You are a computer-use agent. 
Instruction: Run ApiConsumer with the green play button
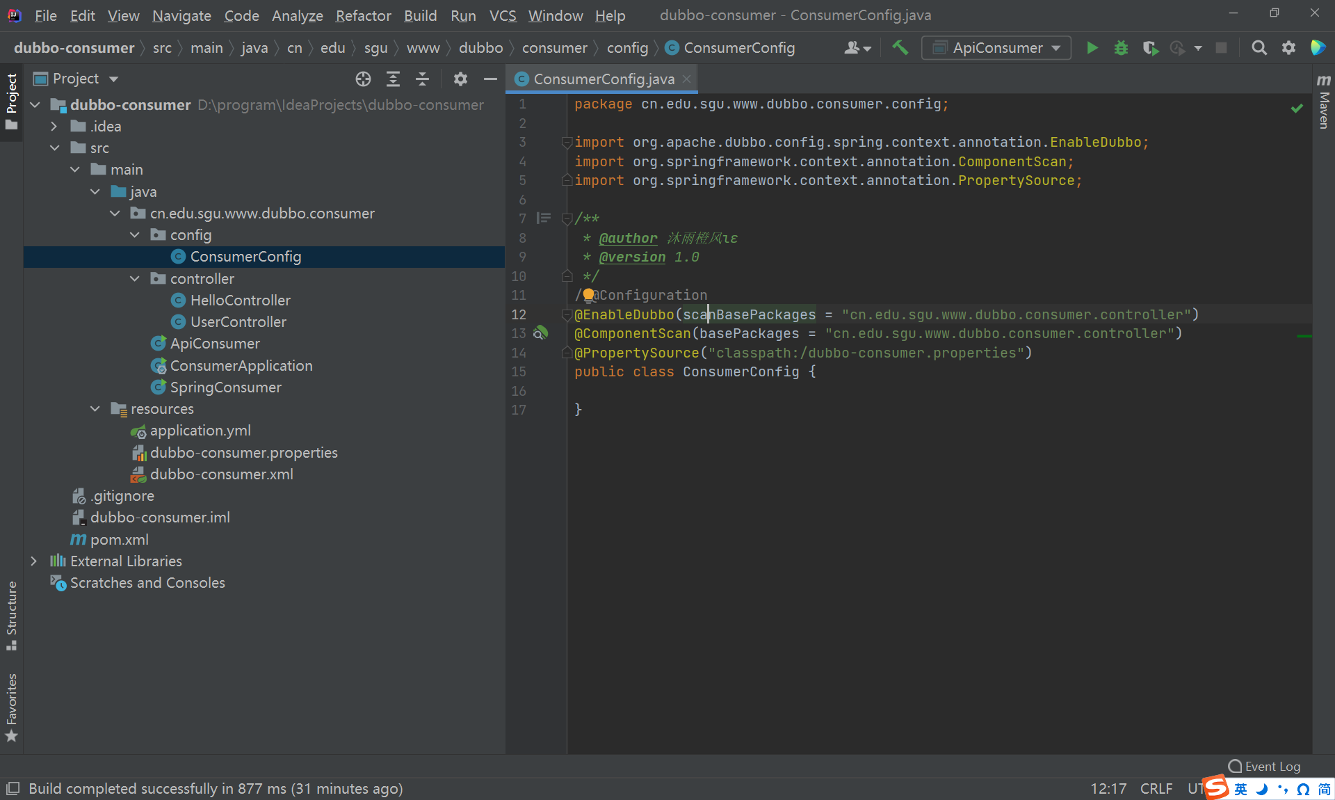[x=1092, y=48]
